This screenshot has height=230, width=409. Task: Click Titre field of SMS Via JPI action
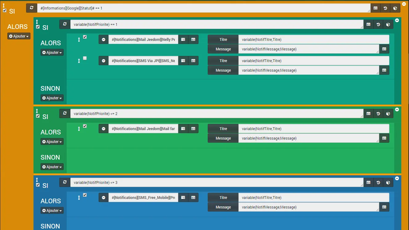tap(314, 61)
